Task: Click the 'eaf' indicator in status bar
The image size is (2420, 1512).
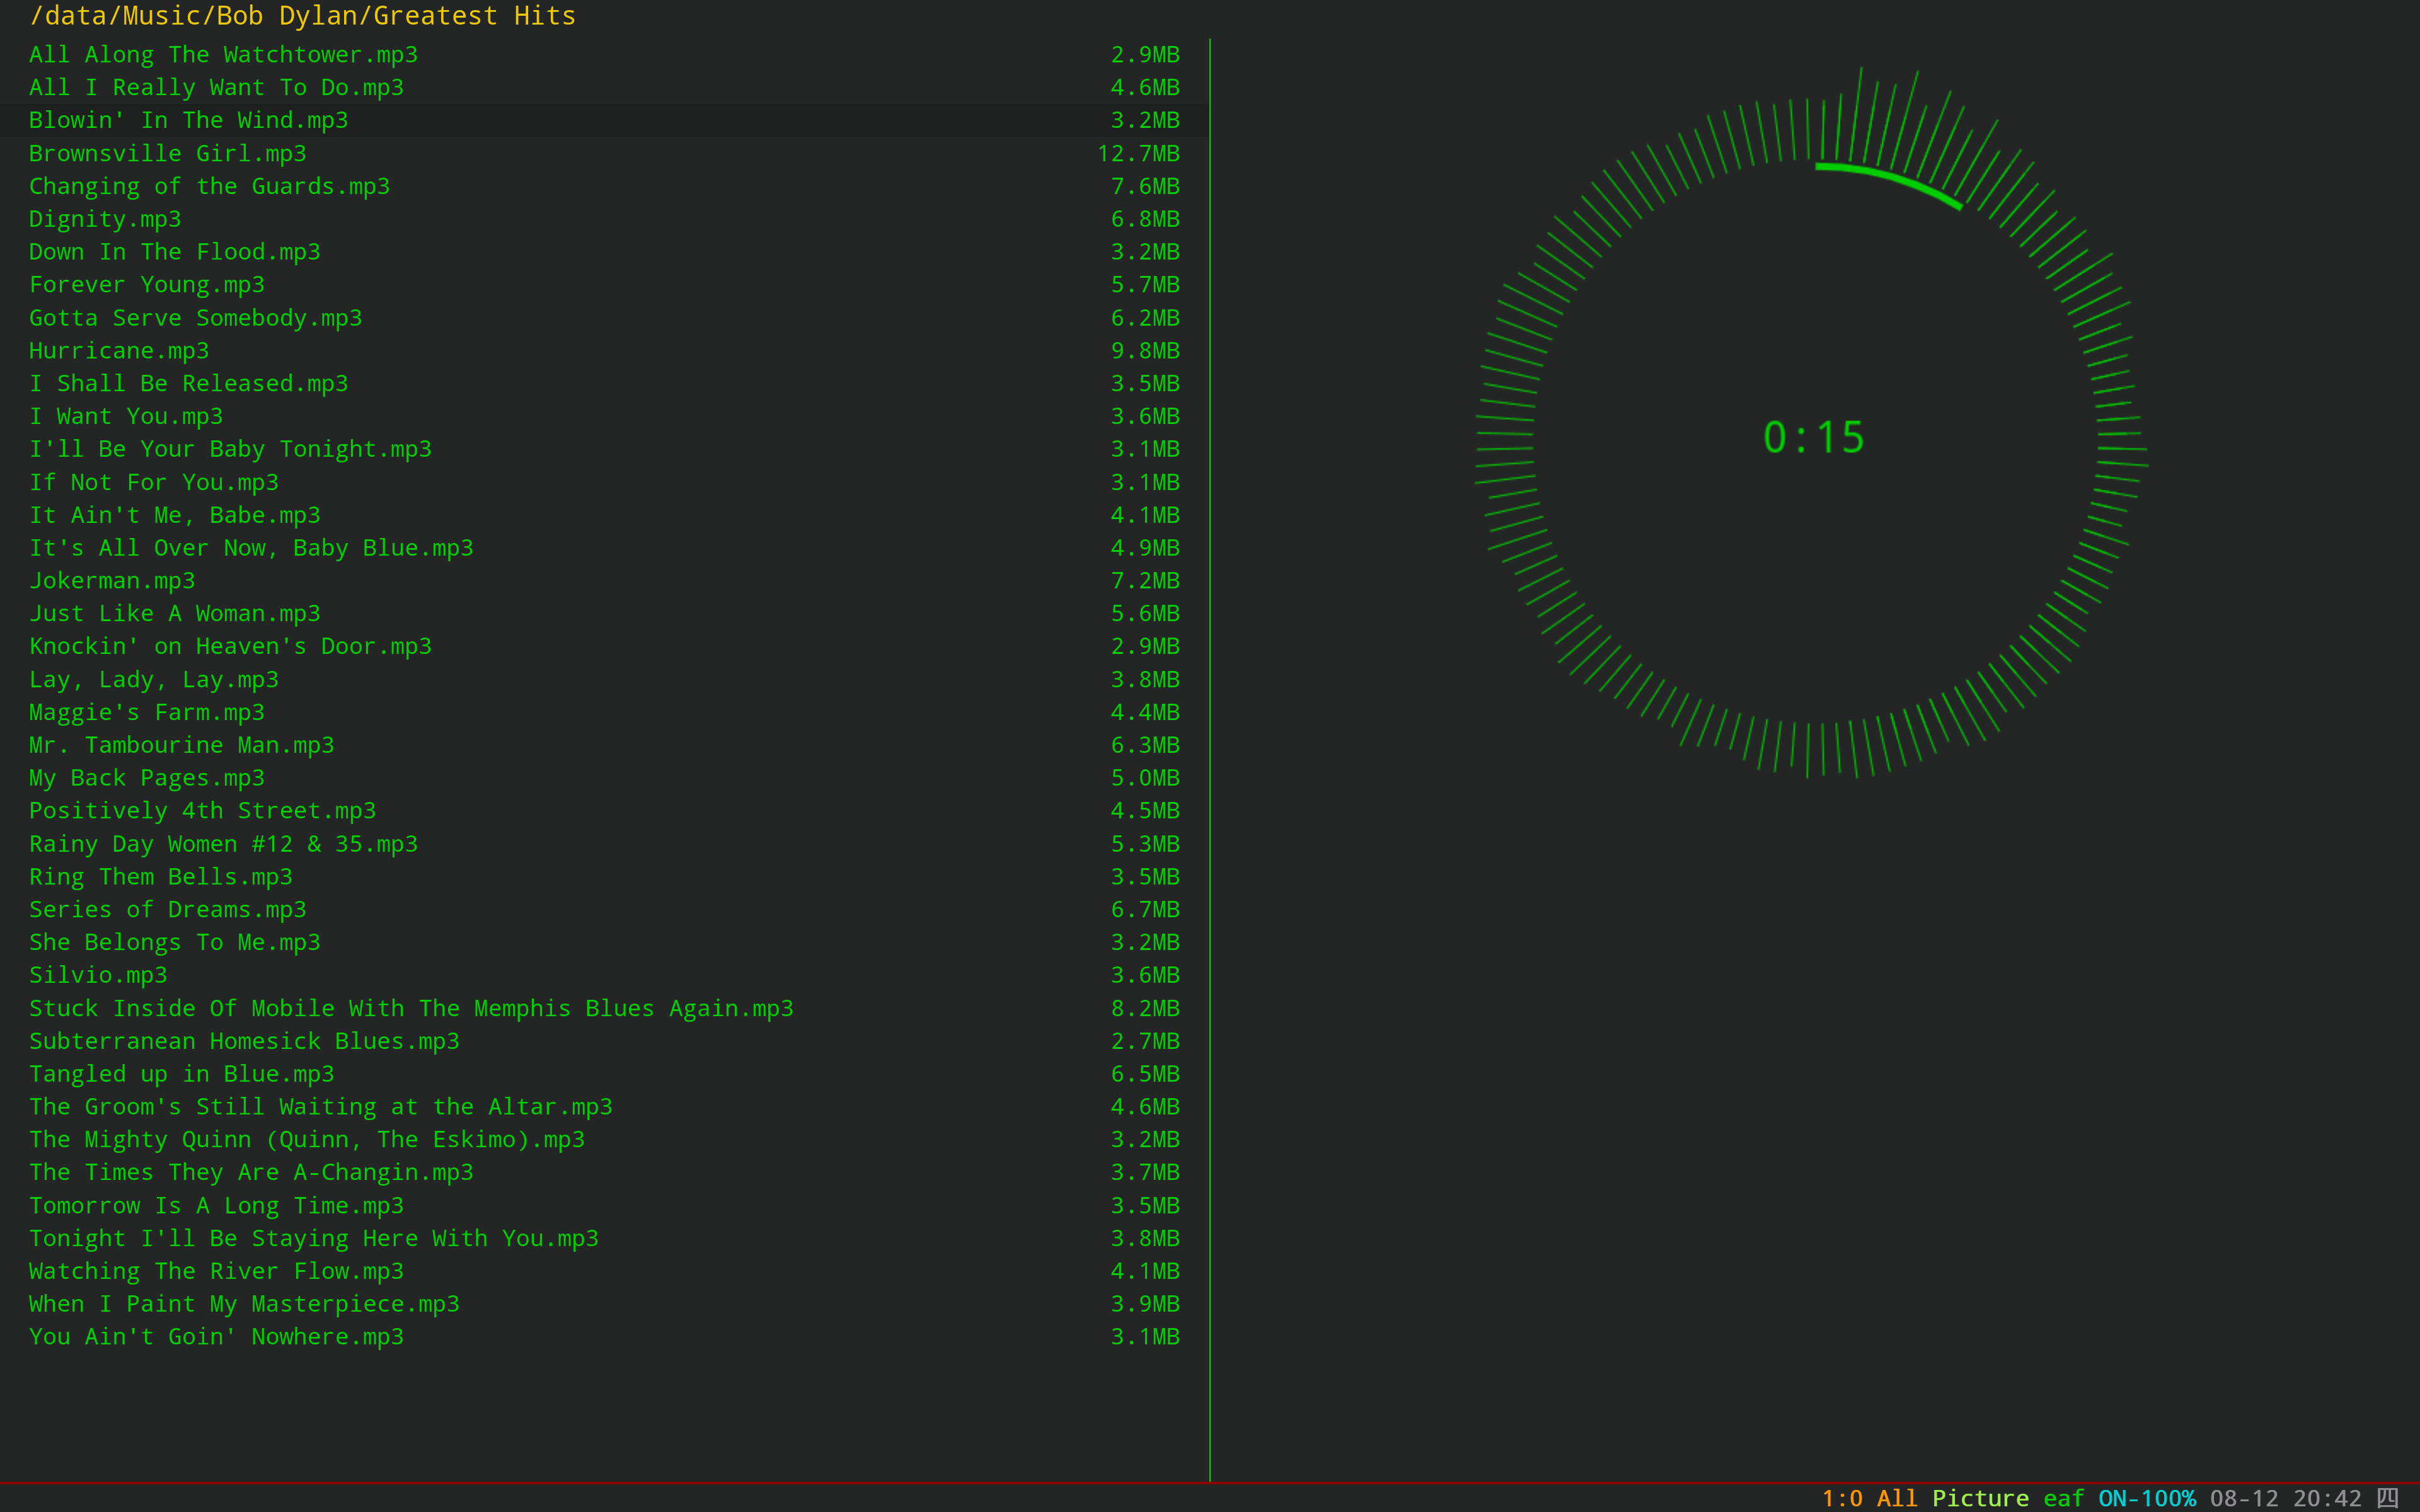Action: (x=2063, y=1498)
